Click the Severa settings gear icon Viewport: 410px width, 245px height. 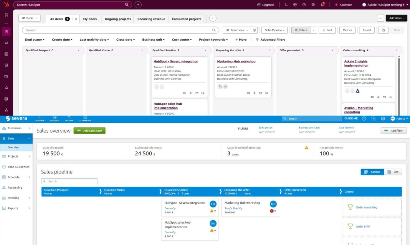tap(383, 119)
